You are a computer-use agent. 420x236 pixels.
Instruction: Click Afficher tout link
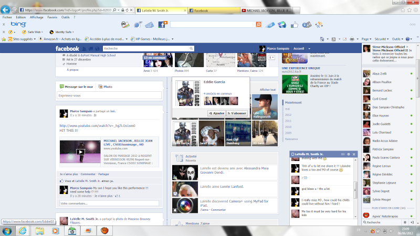[x=268, y=90]
